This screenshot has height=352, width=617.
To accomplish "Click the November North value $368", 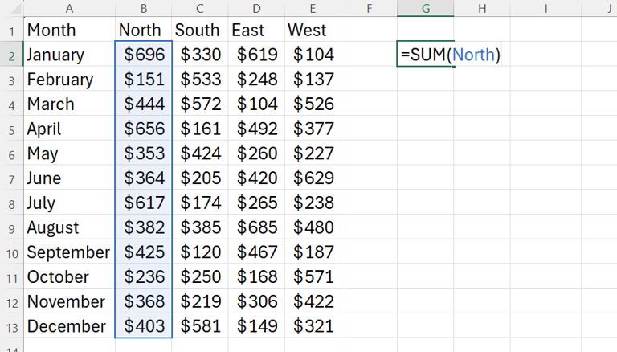I will click(144, 301).
